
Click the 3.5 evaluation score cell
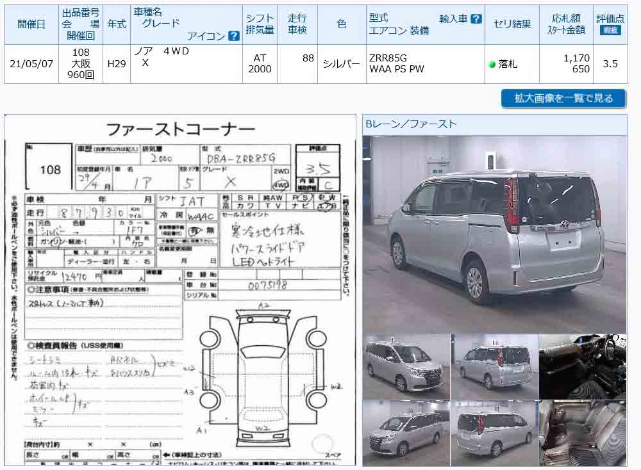tap(610, 64)
